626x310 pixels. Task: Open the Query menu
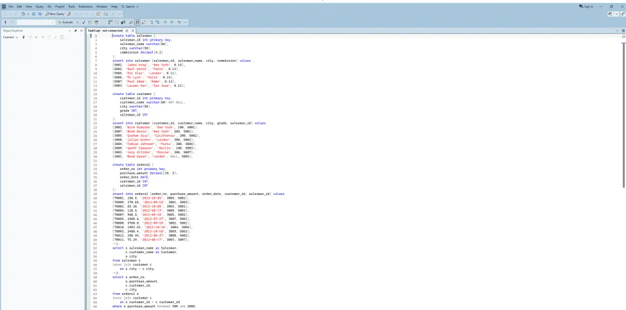click(x=39, y=7)
